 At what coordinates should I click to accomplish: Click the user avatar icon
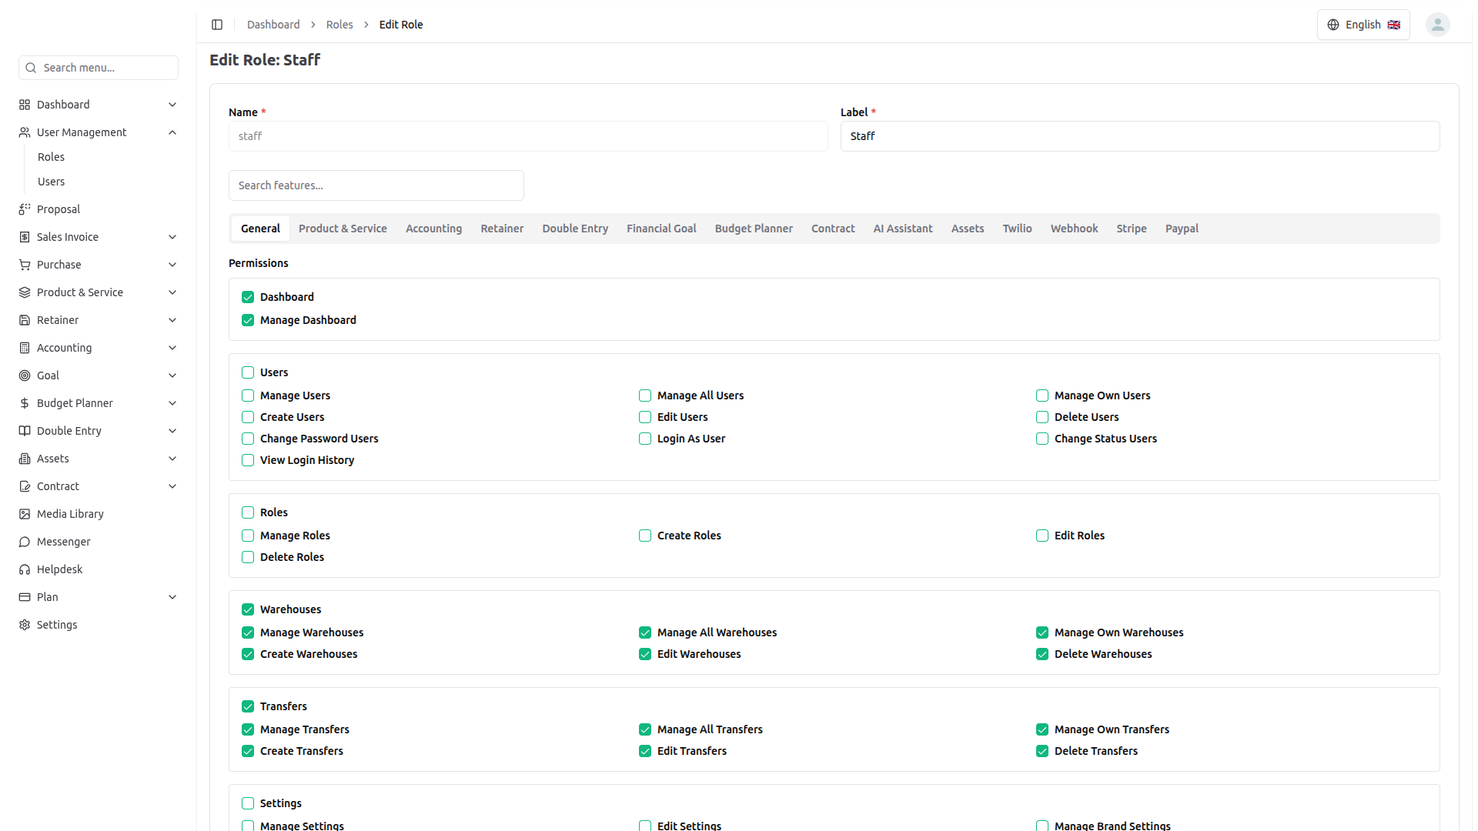[x=1437, y=25]
